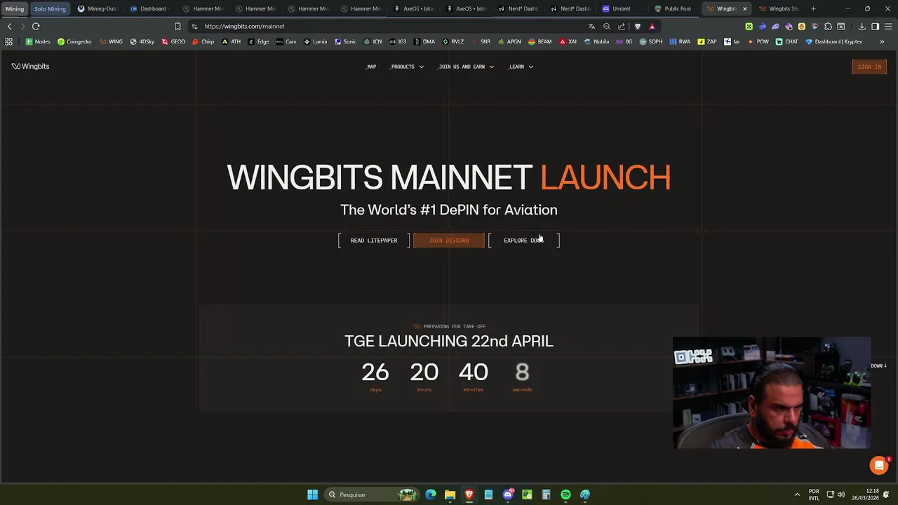Open the CHAT bookmark
The width and height of the screenshot is (898, 505).
787,41
